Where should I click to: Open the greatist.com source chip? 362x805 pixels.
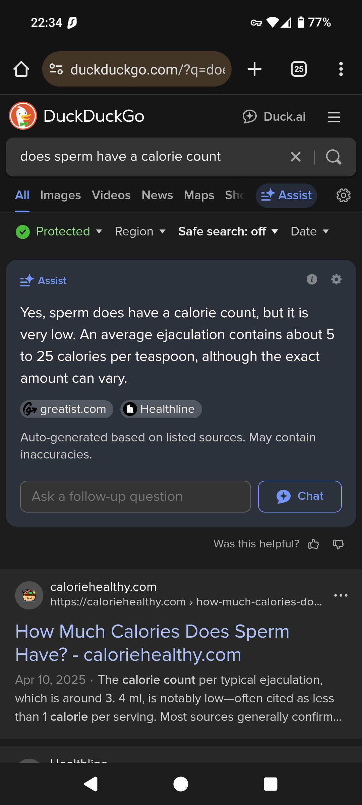67,409
